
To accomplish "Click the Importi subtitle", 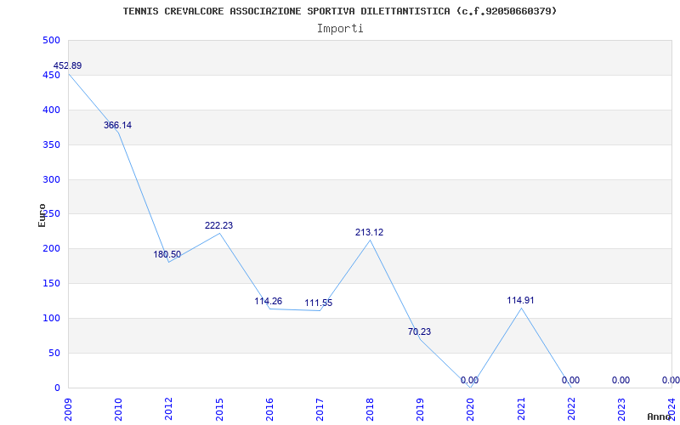I will [x=340, y=29].
